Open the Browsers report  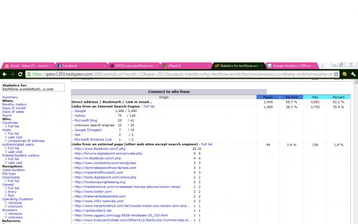coord(10,210)
